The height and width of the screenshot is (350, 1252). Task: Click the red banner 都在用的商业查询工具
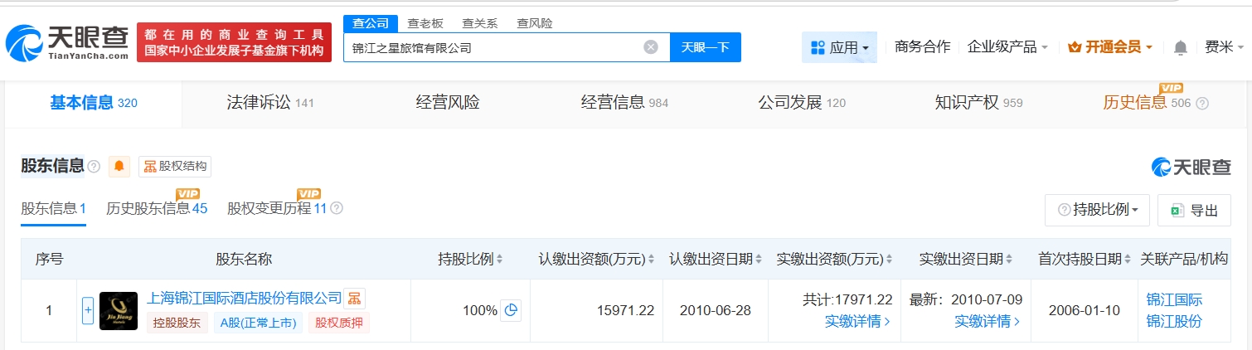[234, 42]
